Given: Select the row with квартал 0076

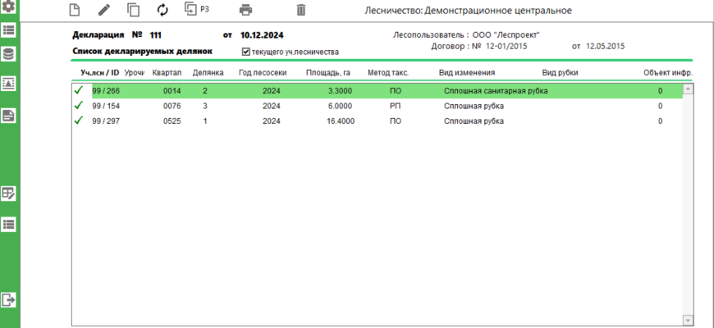Looking at the screenshot, I should tap(172, 106).
